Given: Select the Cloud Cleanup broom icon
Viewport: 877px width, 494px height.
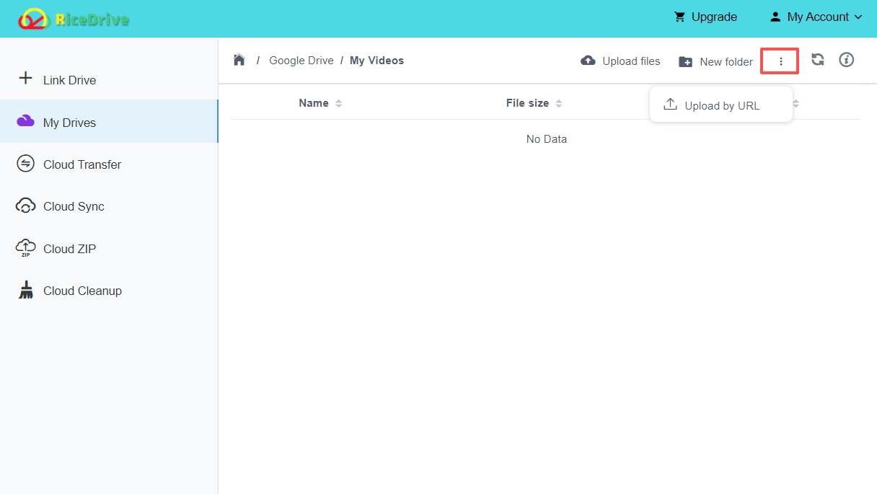Looking at the screenshot, I should coord(25,290).
